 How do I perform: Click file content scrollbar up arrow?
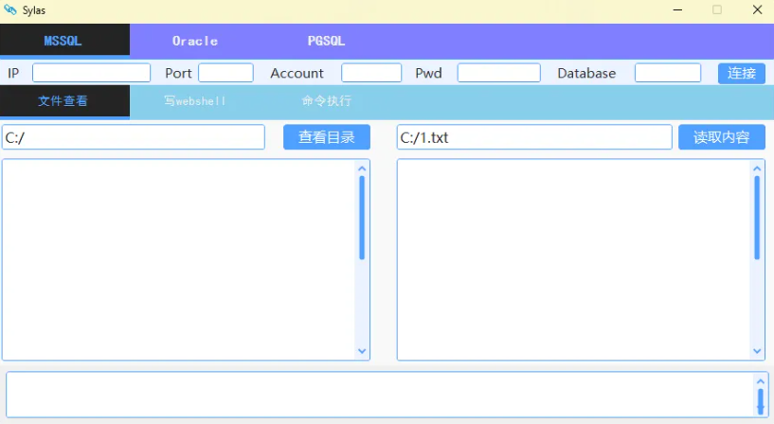(x=757, y=168)
